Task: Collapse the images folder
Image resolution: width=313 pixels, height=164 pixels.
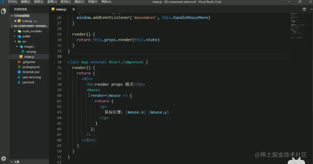Action: (x=17, y=47)
